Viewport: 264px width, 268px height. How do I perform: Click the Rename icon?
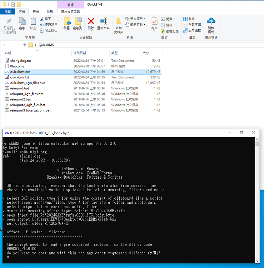click(x=103, y=21)
